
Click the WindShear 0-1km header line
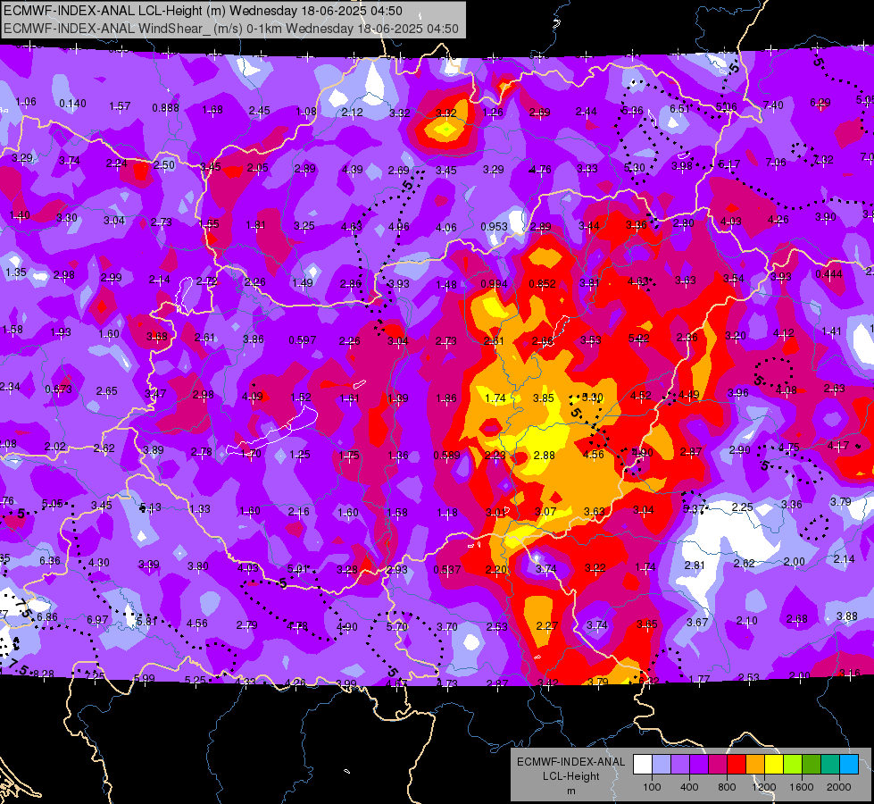tap(230, 29)
